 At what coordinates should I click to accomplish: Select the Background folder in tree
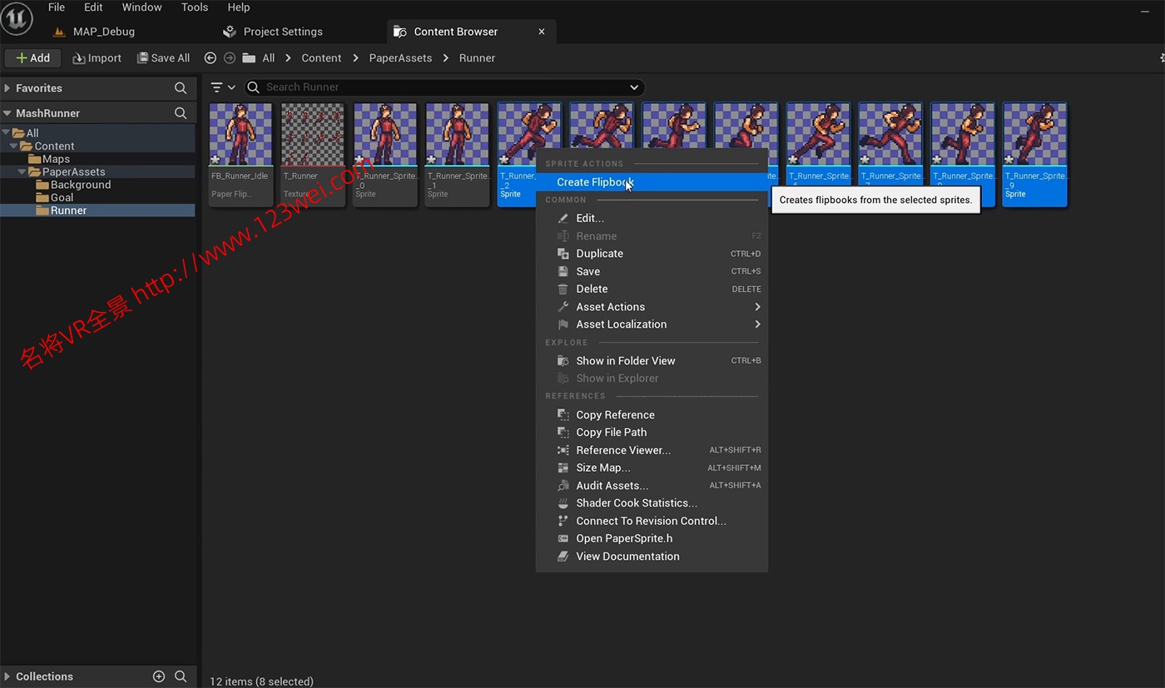(80, 185)
